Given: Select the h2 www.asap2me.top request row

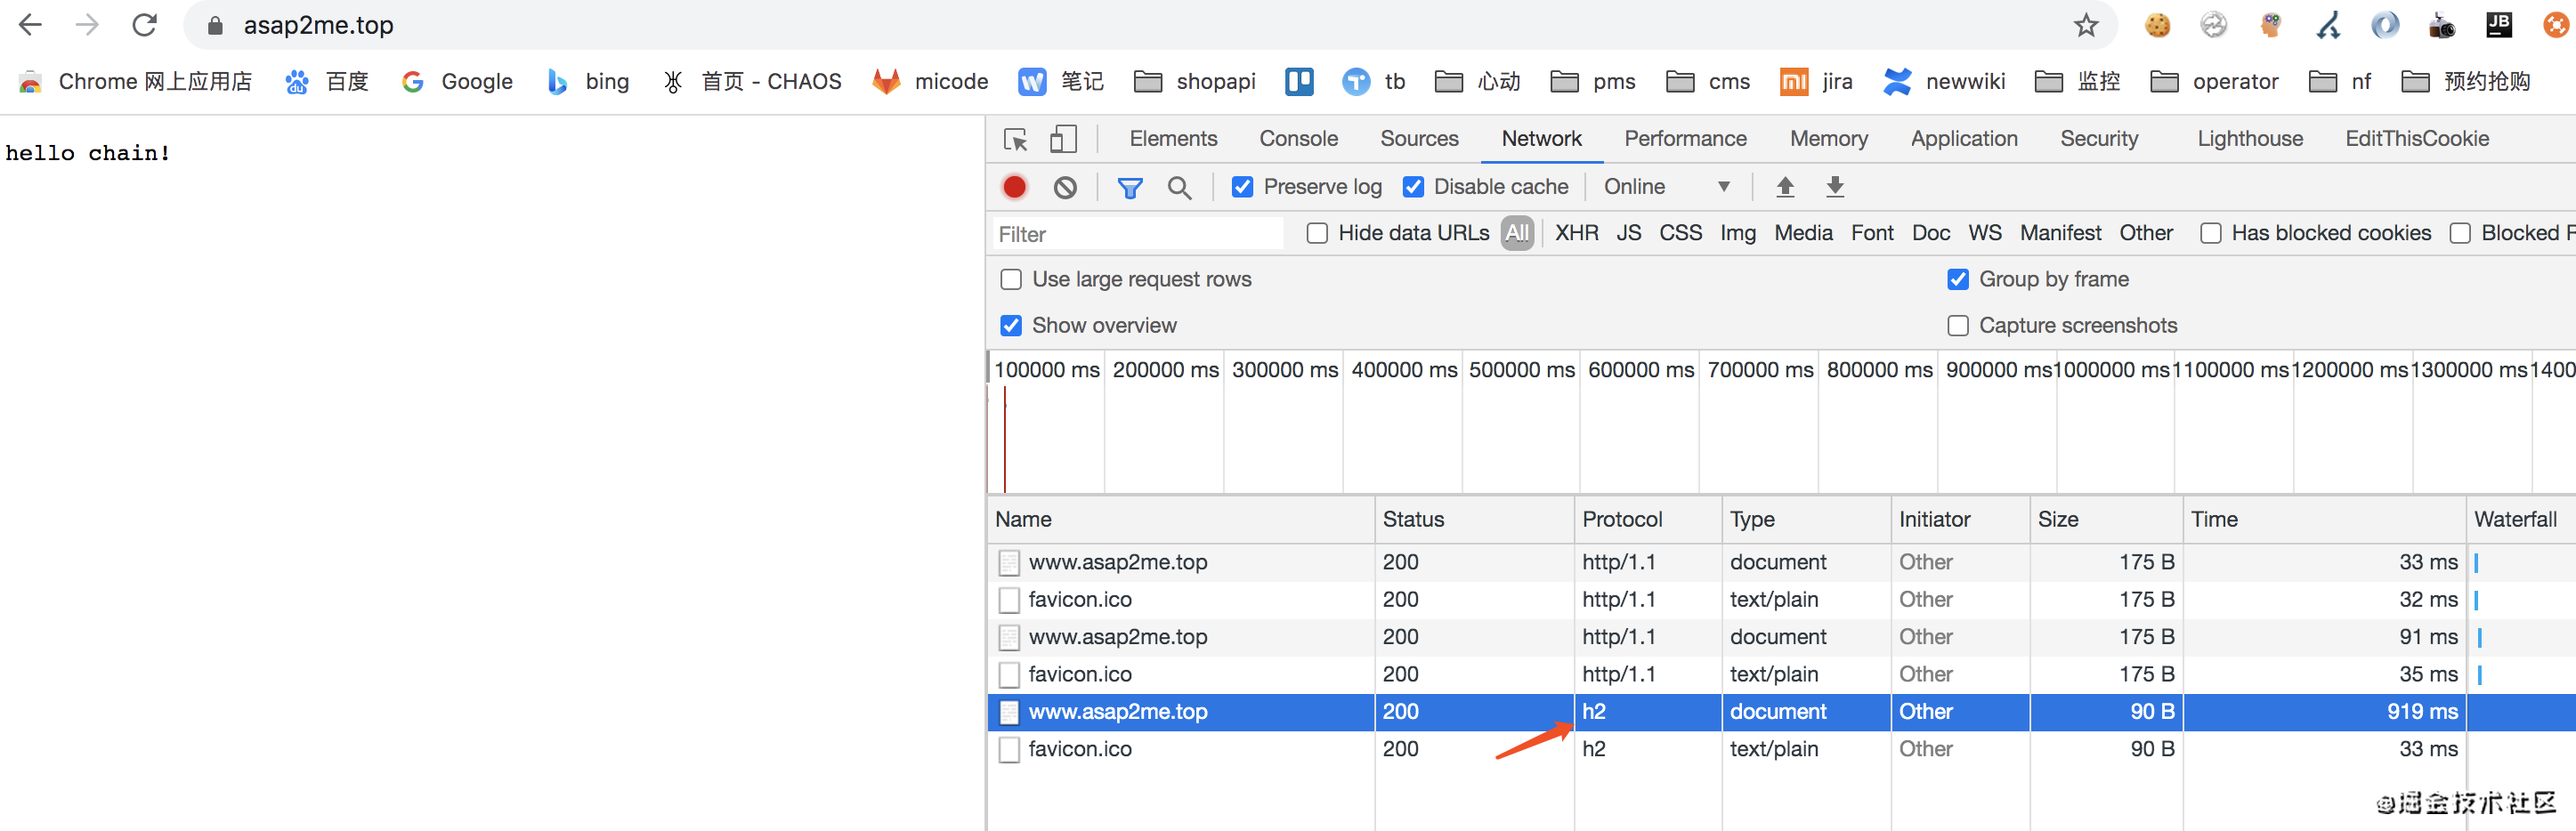Looking at the screenshot, I should coord(1781,712).
